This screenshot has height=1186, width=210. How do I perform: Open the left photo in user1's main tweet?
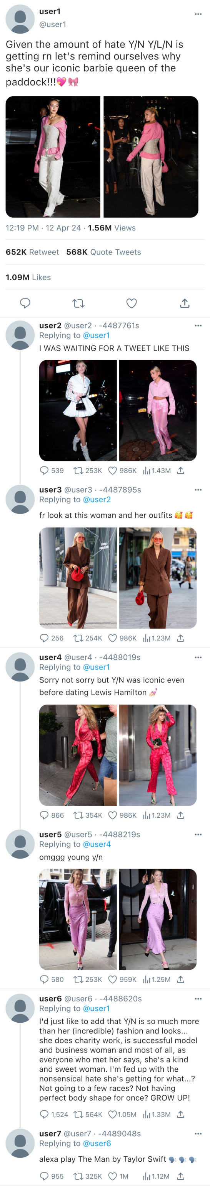(53, 156)
